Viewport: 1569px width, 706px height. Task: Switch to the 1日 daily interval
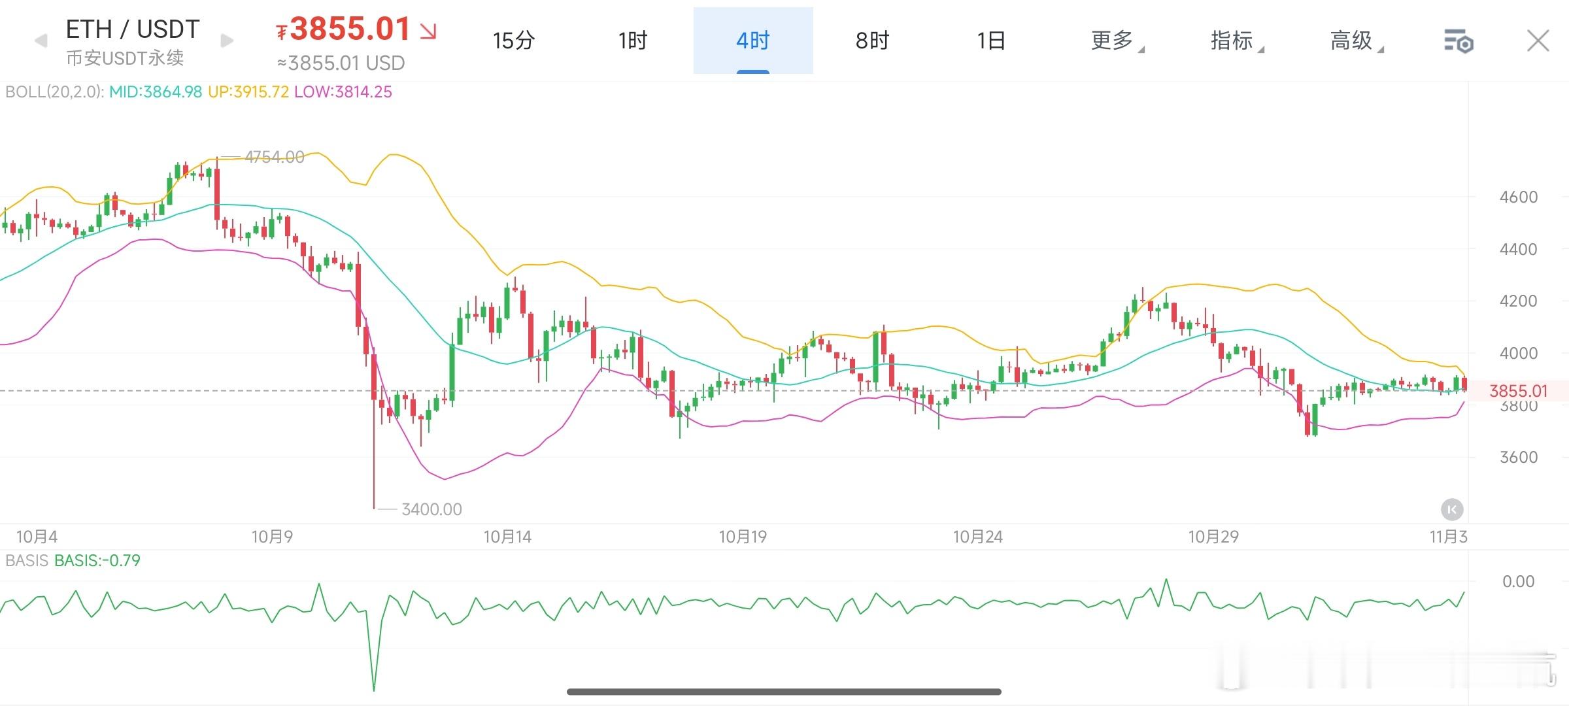point(991,41)
